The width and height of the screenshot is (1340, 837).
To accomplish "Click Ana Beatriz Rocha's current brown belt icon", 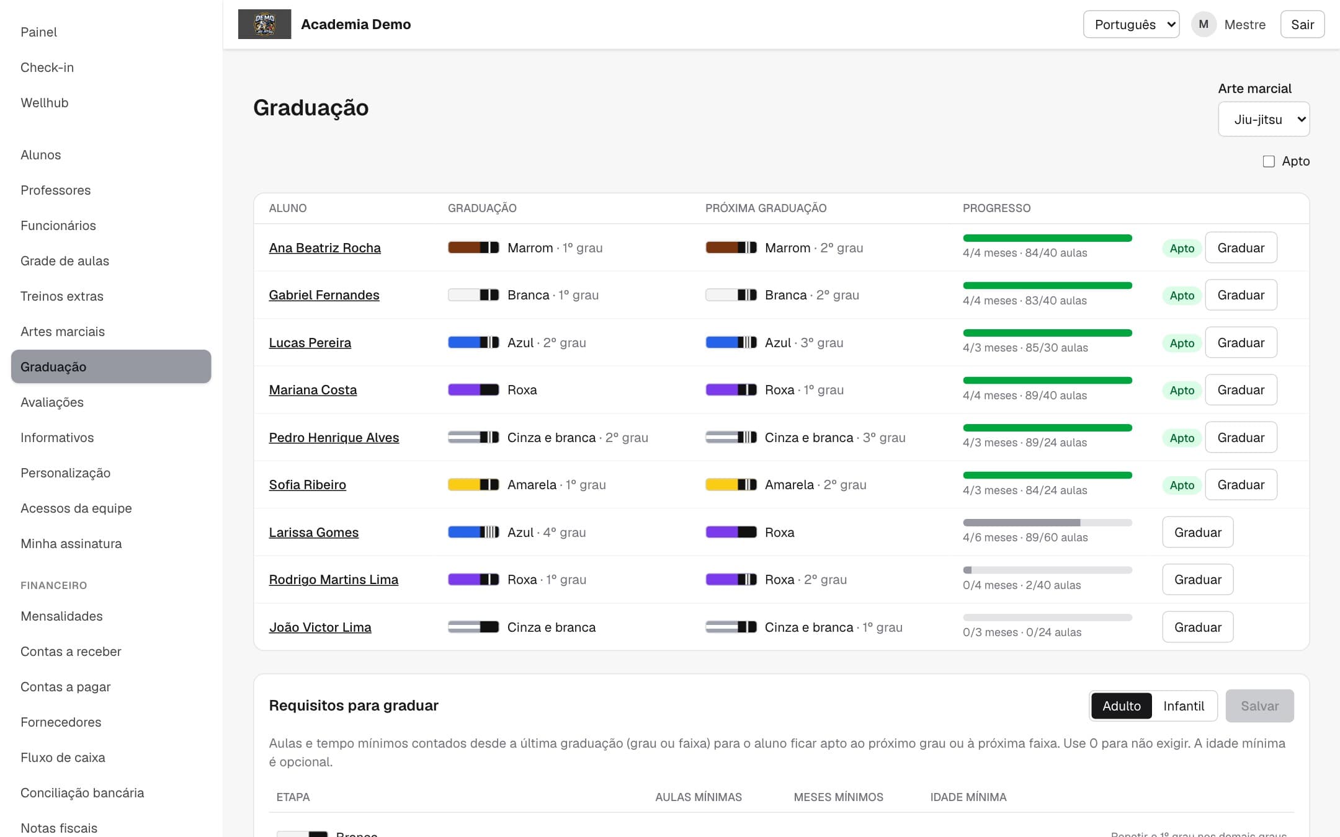I will [x=473, y=247].
